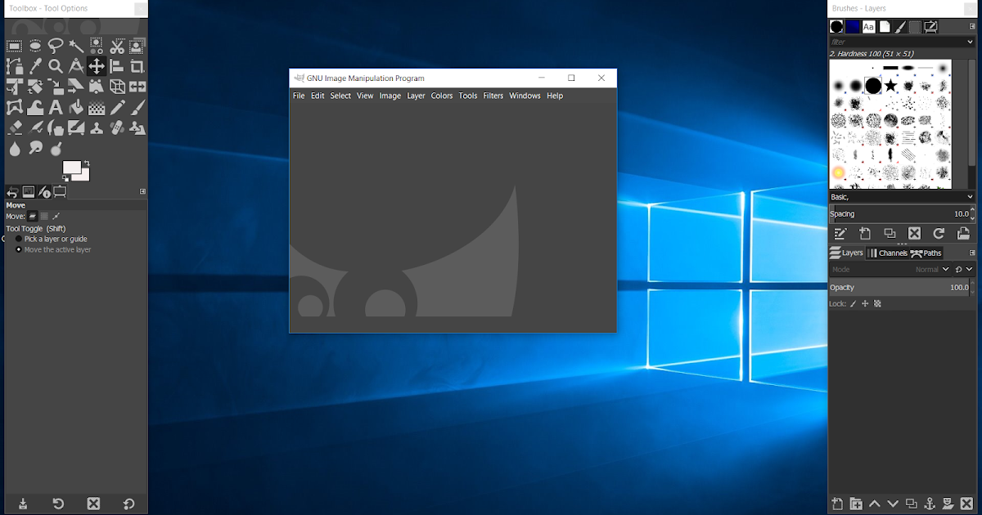
Task: Choose the Eraser tool
Action: (14, 128)
